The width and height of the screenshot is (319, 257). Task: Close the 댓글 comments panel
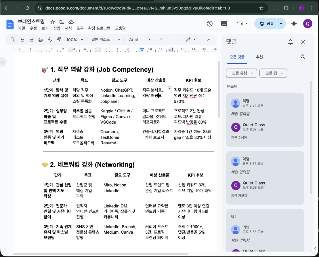[x=303, y=42]
